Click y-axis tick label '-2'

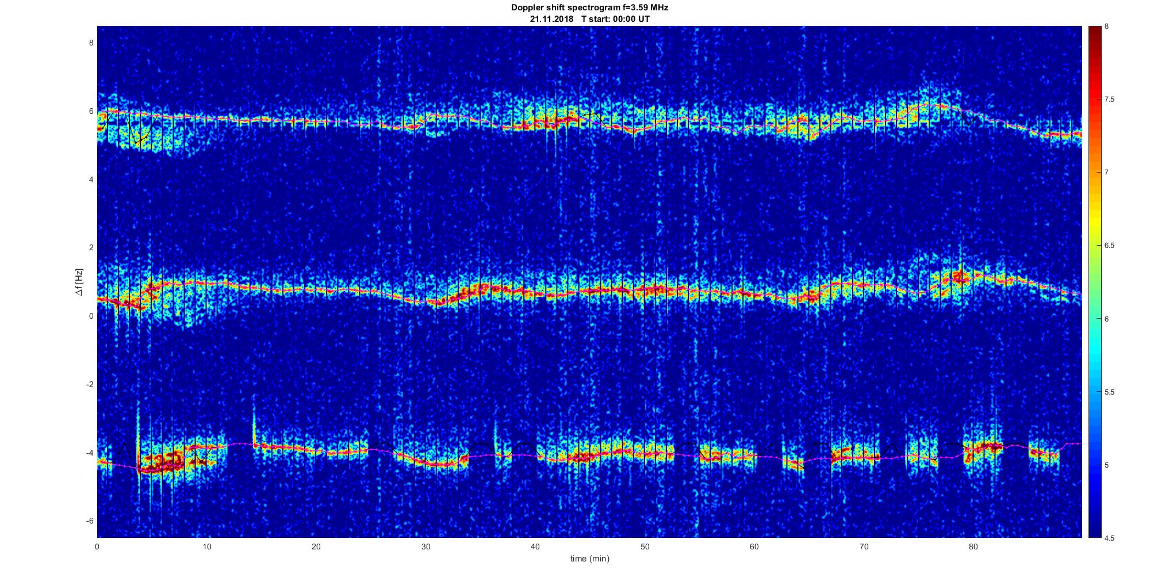(x=89, y=384)
